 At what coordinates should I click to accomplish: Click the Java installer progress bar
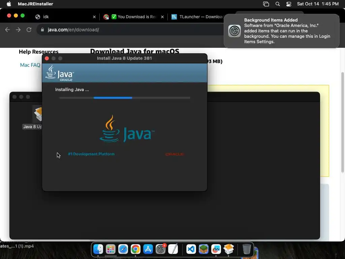[125, 98]
